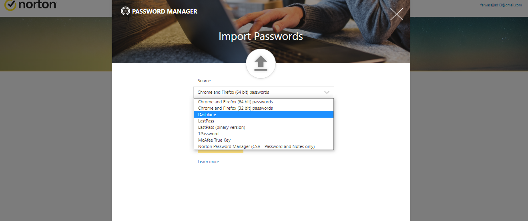Close the Import Passwords dialog
528x221 pixels.
396,14
